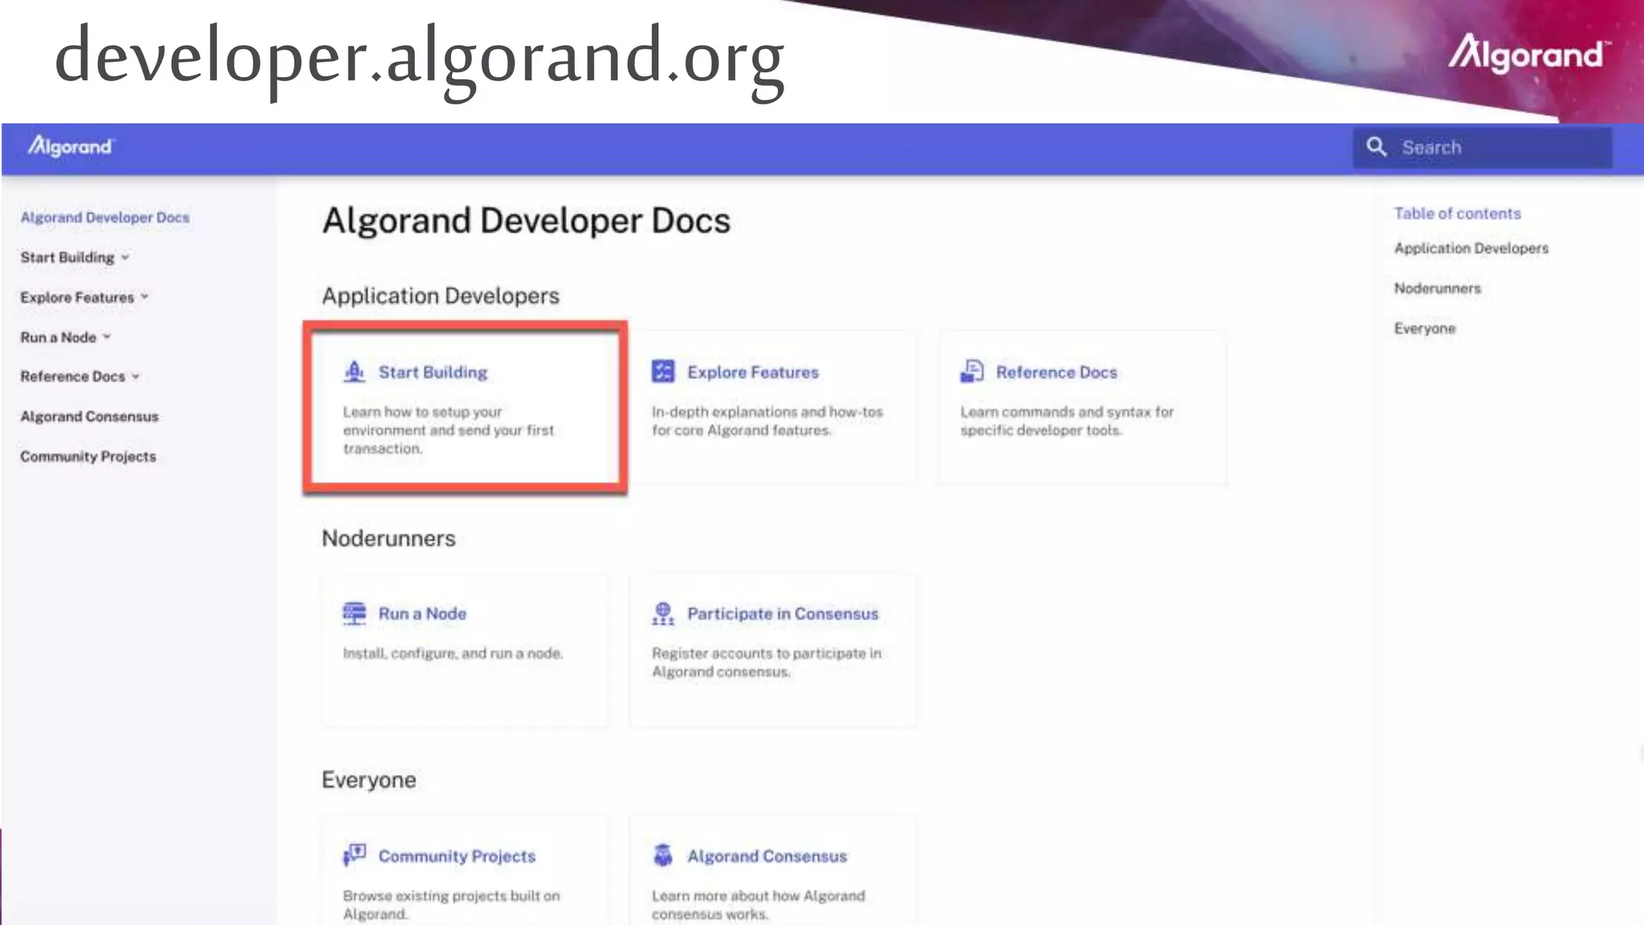
Task: Expand the Explore Features sidebar chevron
Action: [144, 297]
